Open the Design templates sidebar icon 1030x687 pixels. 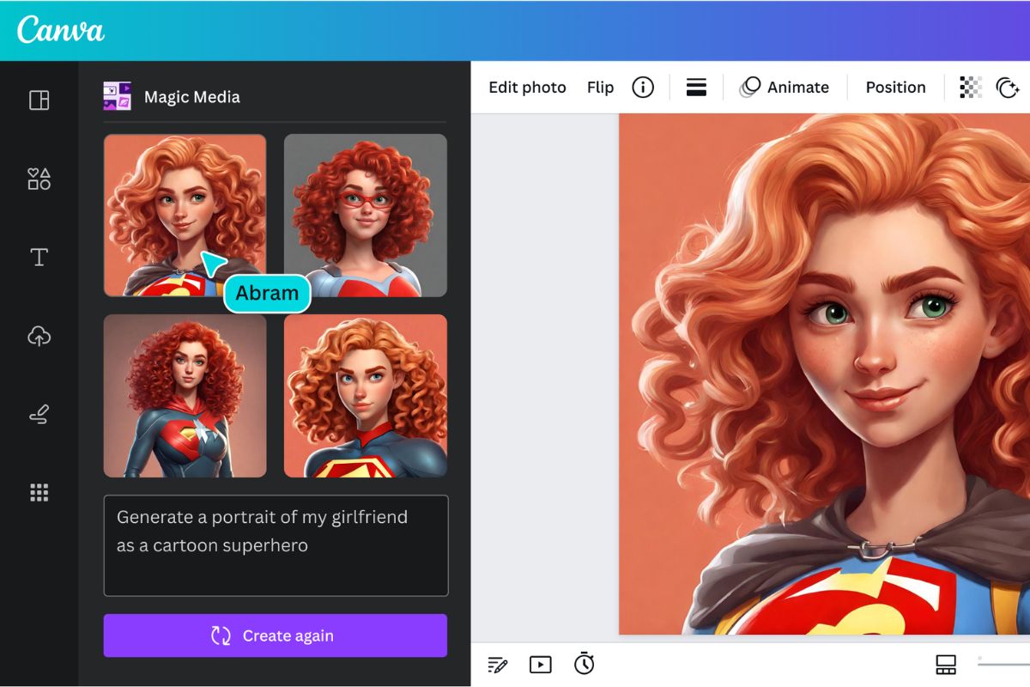[x=39, y=100]
